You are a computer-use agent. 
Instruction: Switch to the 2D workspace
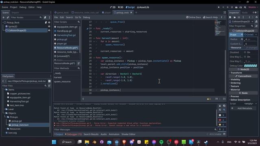point(113,7)
